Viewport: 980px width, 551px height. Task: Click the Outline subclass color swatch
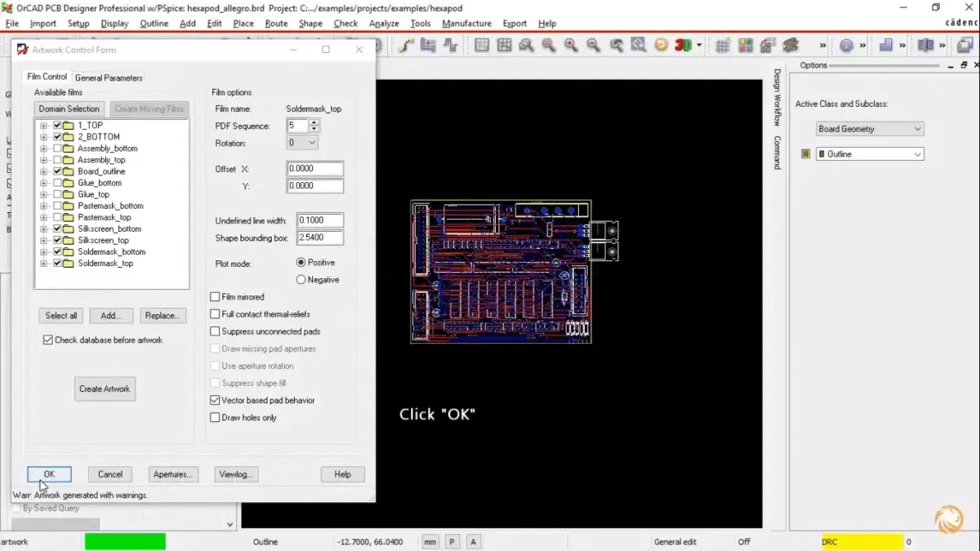[806, 154]
